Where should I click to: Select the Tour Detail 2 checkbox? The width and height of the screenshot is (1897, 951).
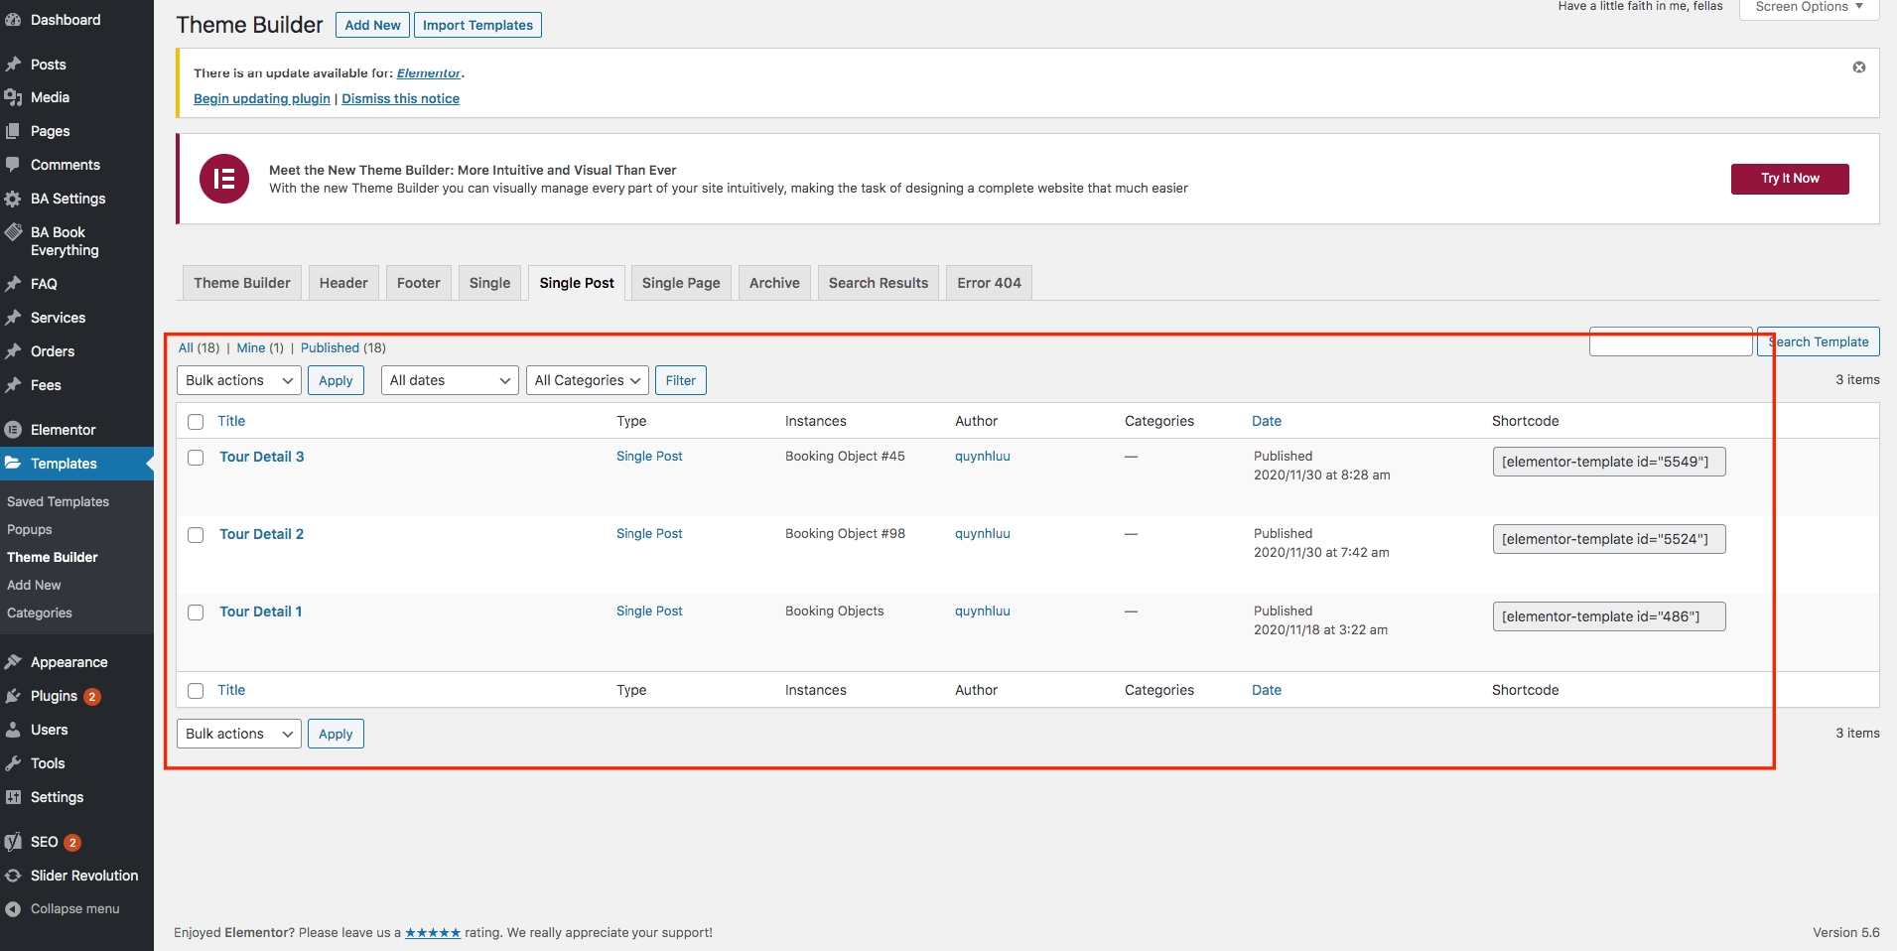point(196,535)
